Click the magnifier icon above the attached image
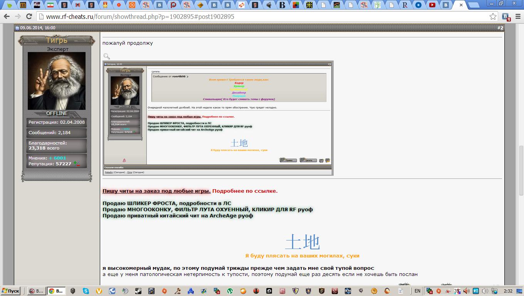 (x=107, y=56)
